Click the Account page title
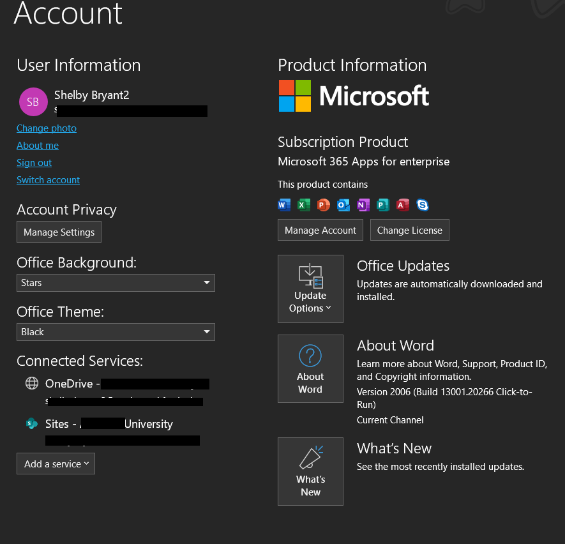565x544 pixels. pos(68,13)
